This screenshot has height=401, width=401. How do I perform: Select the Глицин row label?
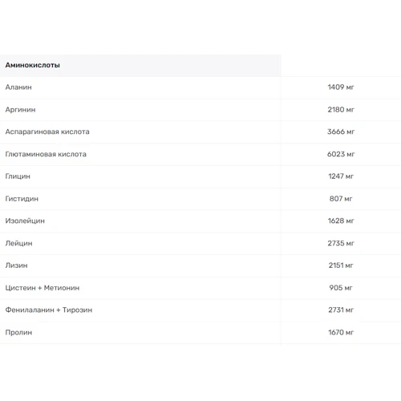pyautogui.click(x=18, y=176)
